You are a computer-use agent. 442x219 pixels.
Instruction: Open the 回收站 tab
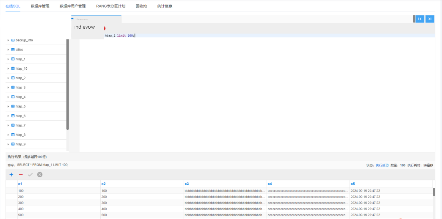coord(141,6)
